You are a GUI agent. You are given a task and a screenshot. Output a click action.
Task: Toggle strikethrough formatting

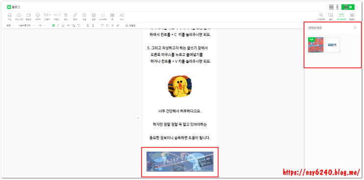coord(68,25)
